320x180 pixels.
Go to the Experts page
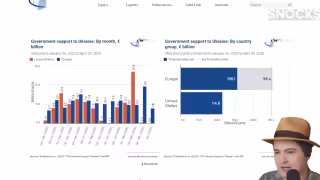click(x=132, y=5)
